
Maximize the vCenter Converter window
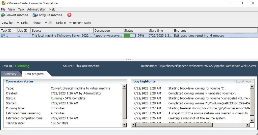[241, 3]
